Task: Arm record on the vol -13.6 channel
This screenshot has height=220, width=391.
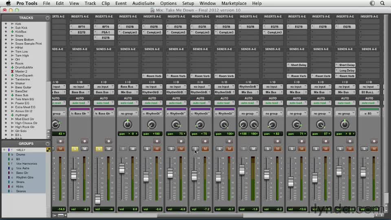Action: (302, 141)
